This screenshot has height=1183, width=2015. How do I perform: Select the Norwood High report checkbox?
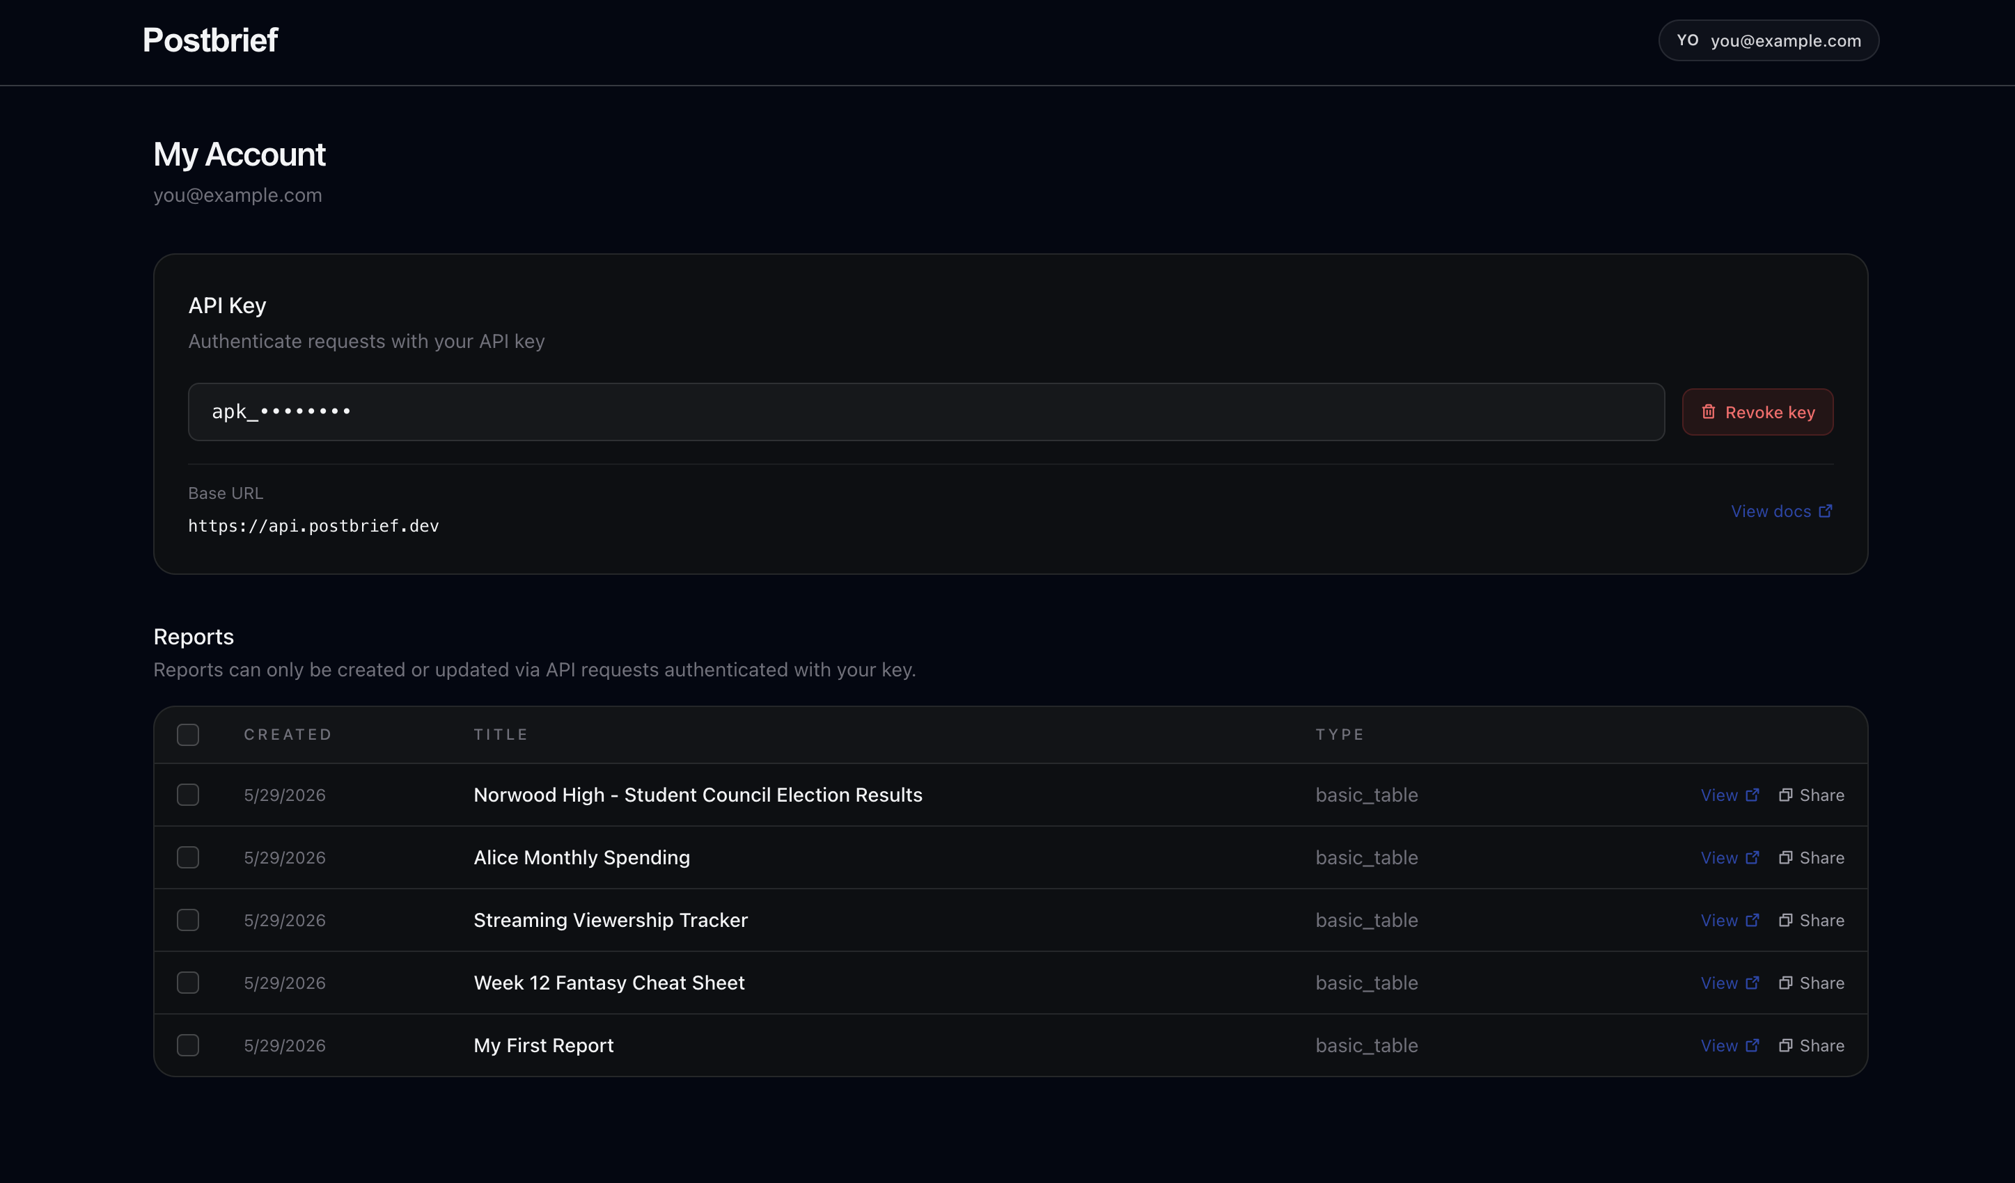(188, 795)
